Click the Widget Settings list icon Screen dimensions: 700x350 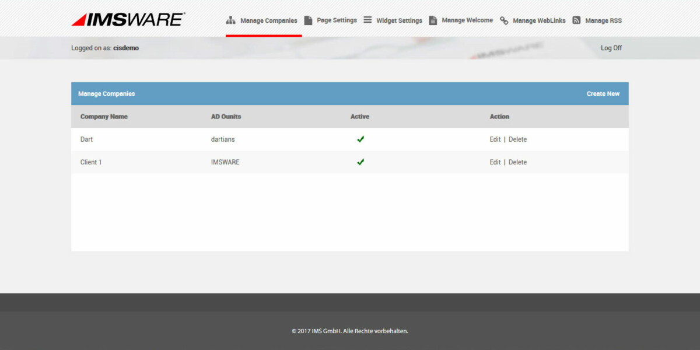367,19
